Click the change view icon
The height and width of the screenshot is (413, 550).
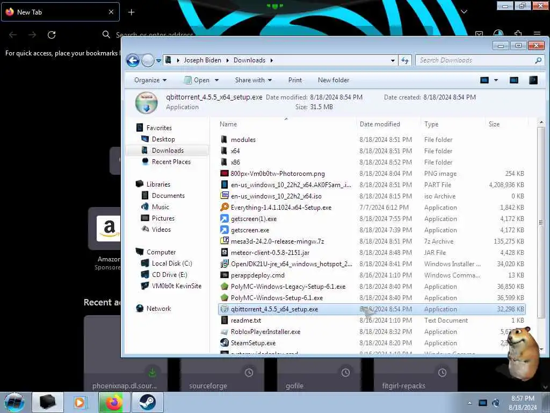click(484, 80)
